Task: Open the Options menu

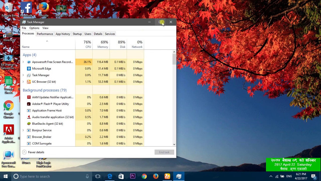Action: pos(34,28)
